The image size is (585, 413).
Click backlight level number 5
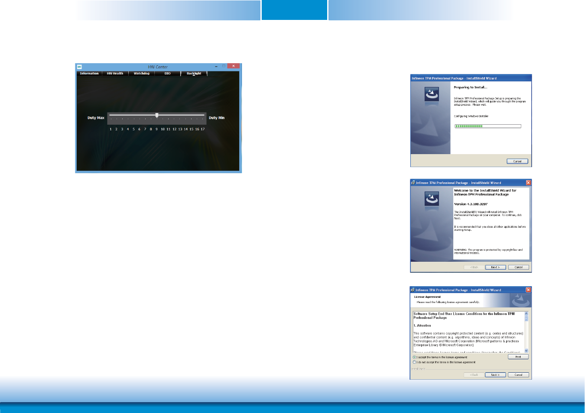[133, 129]
